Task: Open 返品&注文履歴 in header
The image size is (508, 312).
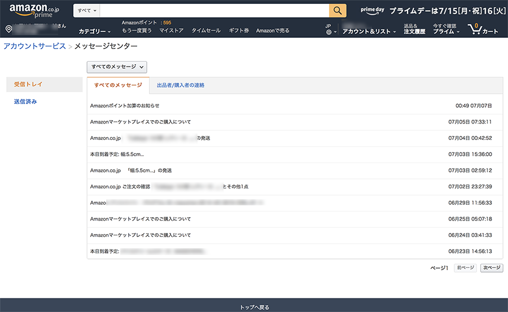Action: pyautogui.click(x=414, y=29)
